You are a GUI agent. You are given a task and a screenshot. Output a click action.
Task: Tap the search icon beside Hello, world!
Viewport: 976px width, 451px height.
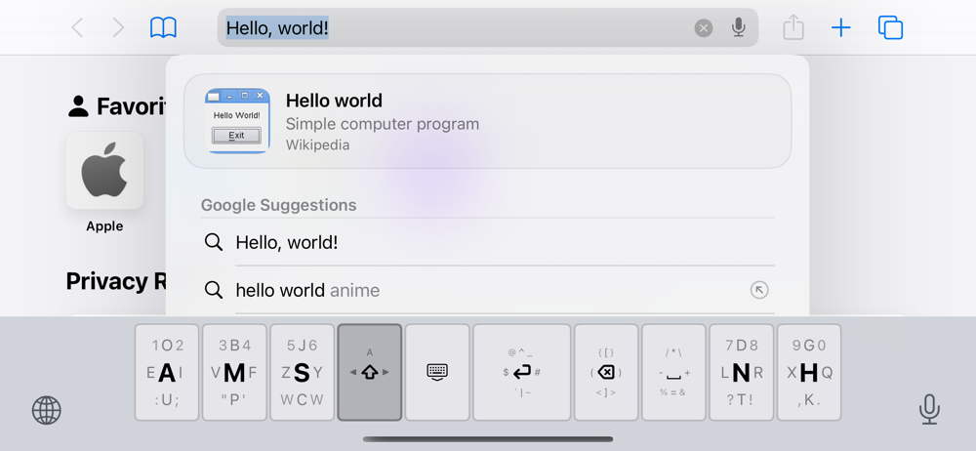coord(214,242)
